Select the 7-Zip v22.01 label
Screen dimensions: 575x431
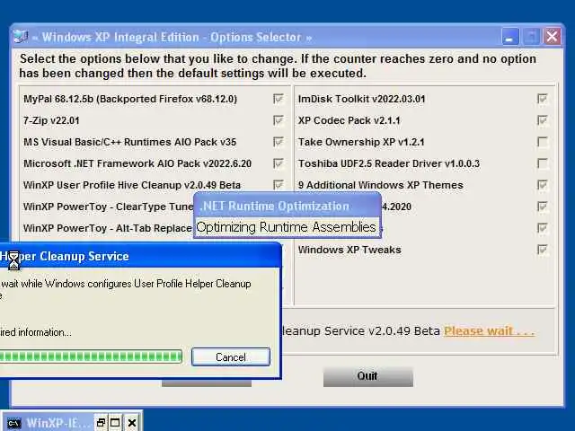[51, 120]
